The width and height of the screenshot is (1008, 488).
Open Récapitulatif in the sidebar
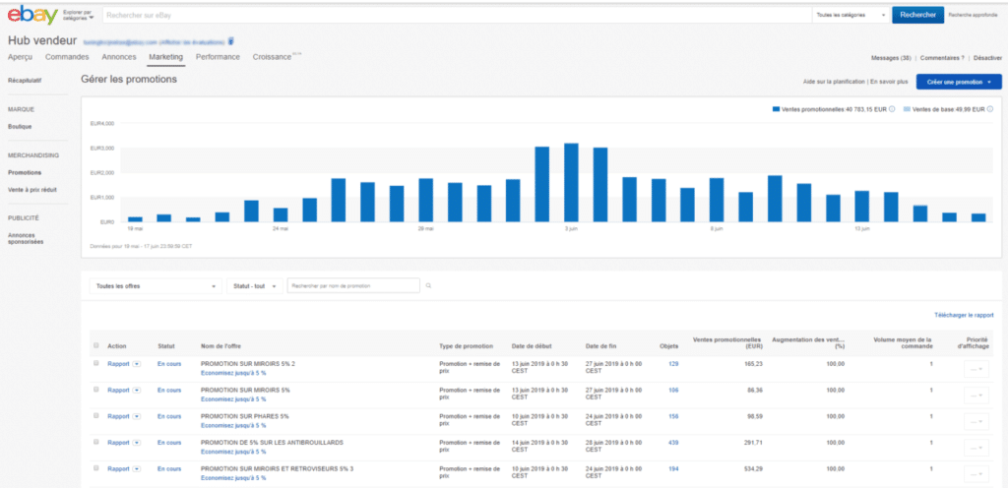pos(24,82)
